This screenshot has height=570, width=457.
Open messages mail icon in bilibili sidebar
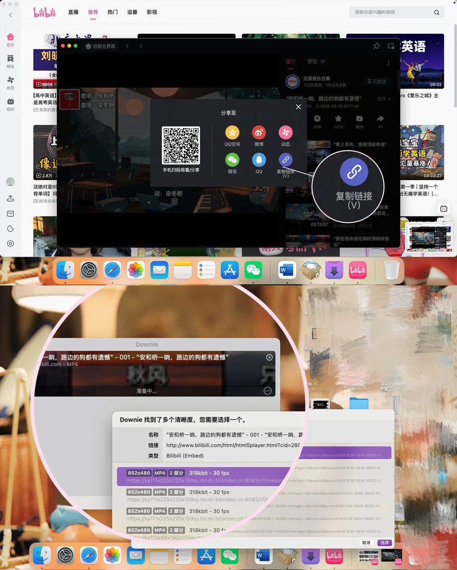pos(11,213)
